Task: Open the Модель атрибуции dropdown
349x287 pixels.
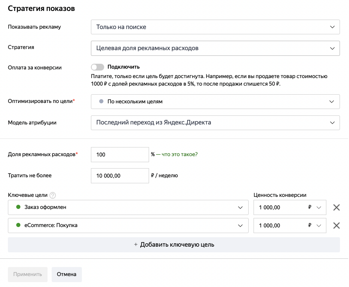Action: point(215,123)
